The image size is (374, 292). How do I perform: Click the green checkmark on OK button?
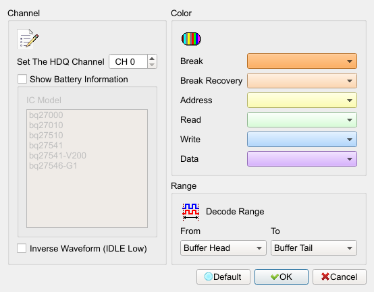point(275,276)
